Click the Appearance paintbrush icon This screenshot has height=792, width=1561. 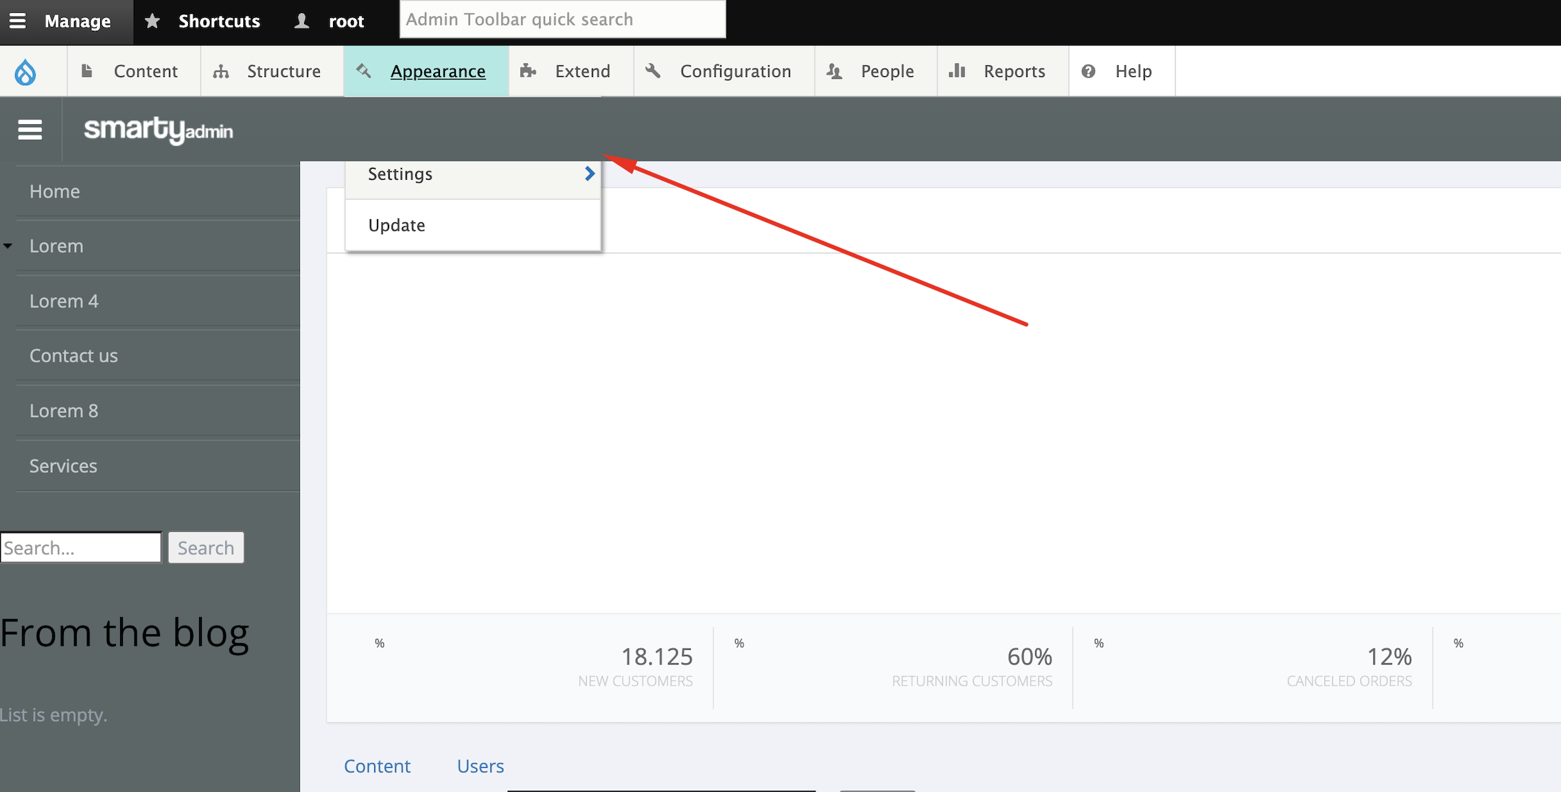[x=364, y=71]
